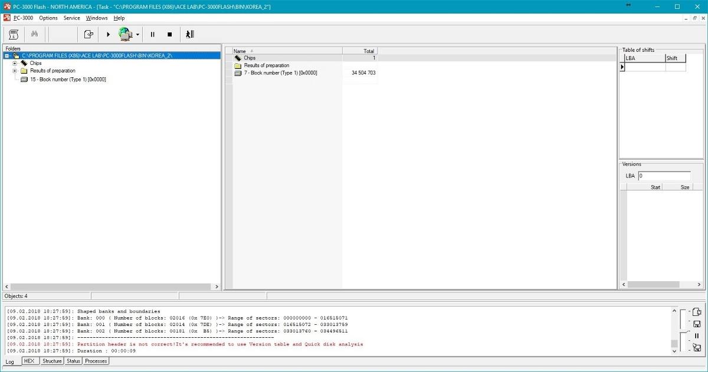The width and height of the screenshot is (708, 372).
Task: Click the pause button in the main toolbar
Action: pos(152,34)
